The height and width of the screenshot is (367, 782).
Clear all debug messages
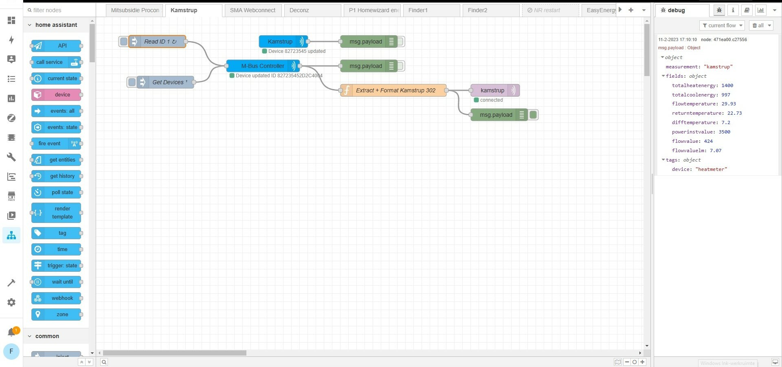(x=758, y=25)
